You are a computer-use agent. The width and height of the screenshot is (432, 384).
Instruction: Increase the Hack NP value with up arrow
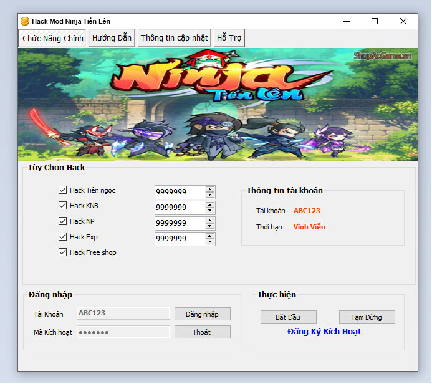[210, 221]
